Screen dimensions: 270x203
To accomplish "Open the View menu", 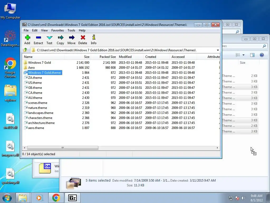I will point(44,30).
